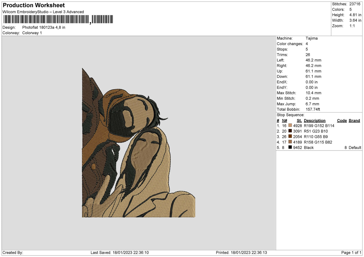Click the 'Created By:' footer label
Viewport: 364px width, 257px height.
pos(13,253)
